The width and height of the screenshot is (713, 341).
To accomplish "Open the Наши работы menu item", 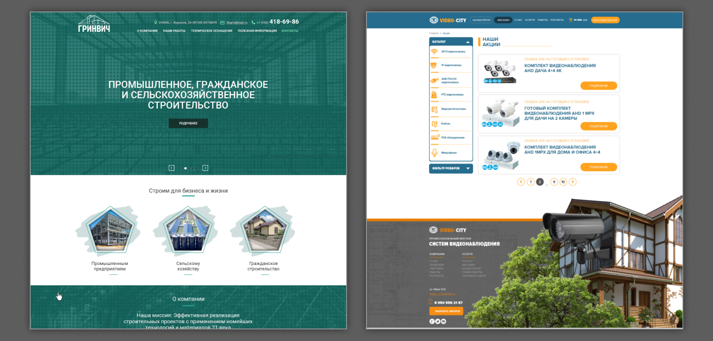I will point(174,31).
